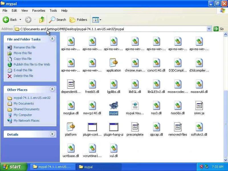Viewport: 228px width, 171px height.
Task: Open the Back history dropdown arrow
Action: 20,20
